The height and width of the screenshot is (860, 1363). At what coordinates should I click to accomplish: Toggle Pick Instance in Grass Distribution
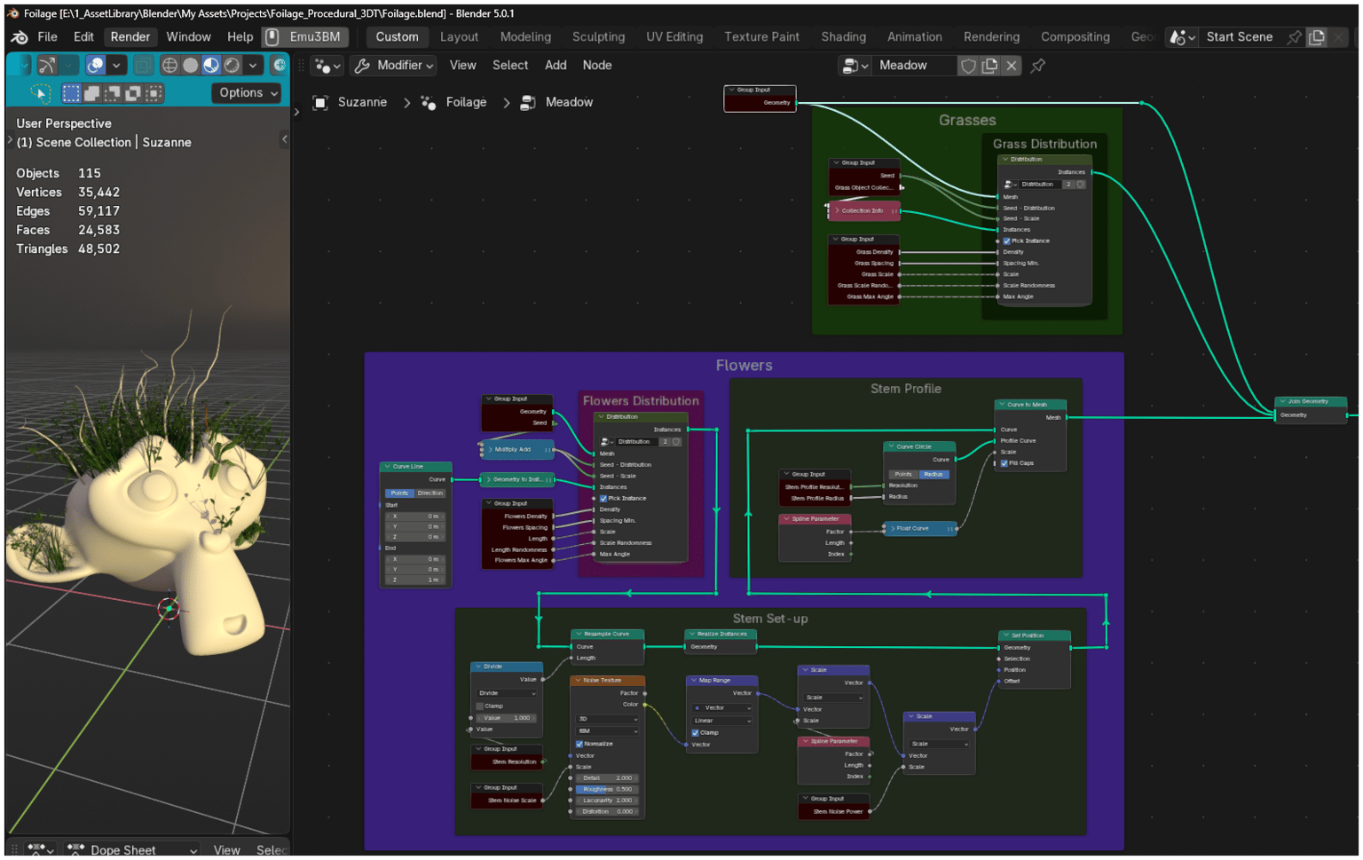coord(1006,241)
